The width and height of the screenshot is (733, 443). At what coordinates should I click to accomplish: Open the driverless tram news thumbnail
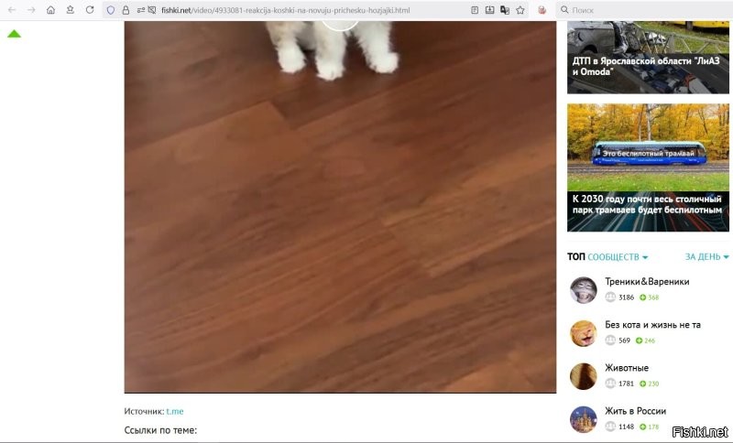point(648,167)
